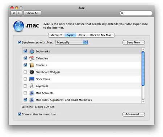Uncheck the Bookmarks checkbox
Screen dimensions: 163x137
click(25, 51)
